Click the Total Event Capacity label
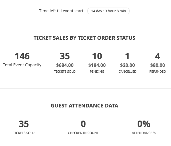171x146 pixels. tap(22, 65)
